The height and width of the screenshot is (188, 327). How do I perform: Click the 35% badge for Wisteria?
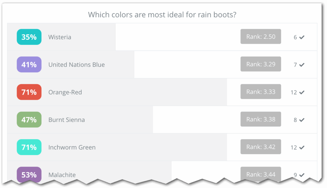coord(29,37)
